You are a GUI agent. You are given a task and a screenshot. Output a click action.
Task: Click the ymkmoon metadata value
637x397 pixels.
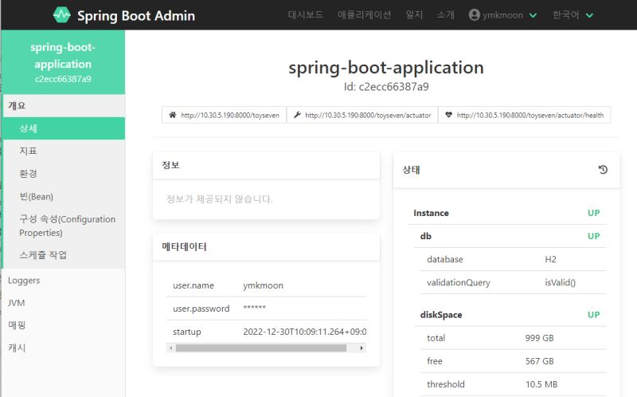pyautogui.click(x=263, y=285)
